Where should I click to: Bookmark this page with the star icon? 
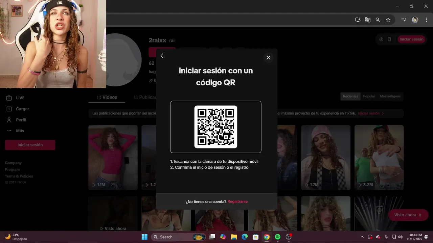click(x=388, y=20)
